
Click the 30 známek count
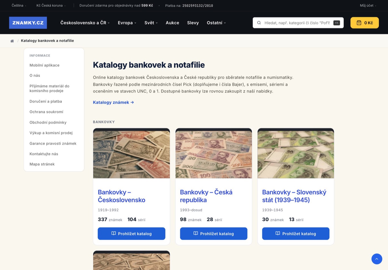[273, 219]
